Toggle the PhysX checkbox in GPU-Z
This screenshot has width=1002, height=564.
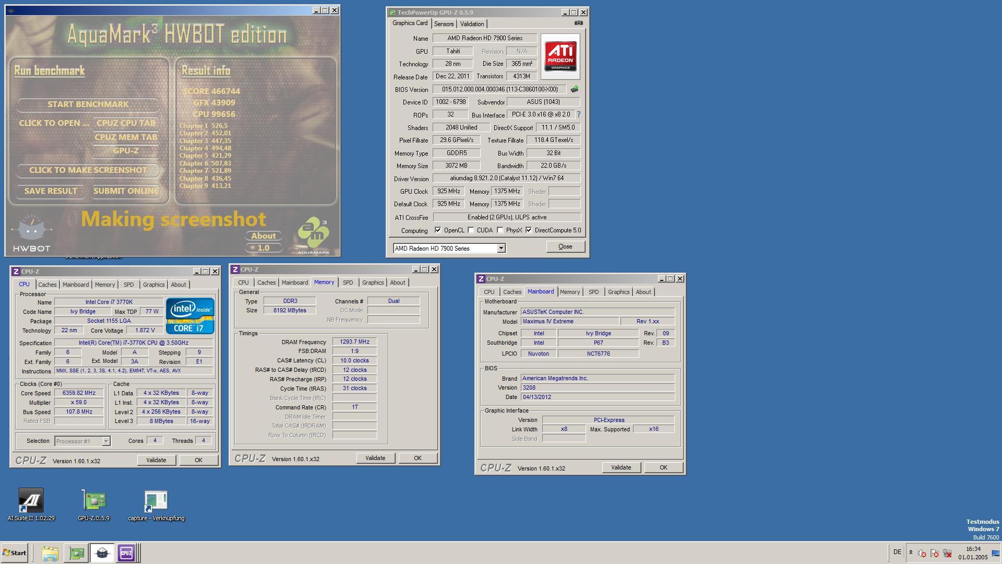500,230
